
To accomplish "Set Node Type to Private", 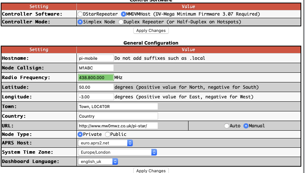I will point(80,134).
